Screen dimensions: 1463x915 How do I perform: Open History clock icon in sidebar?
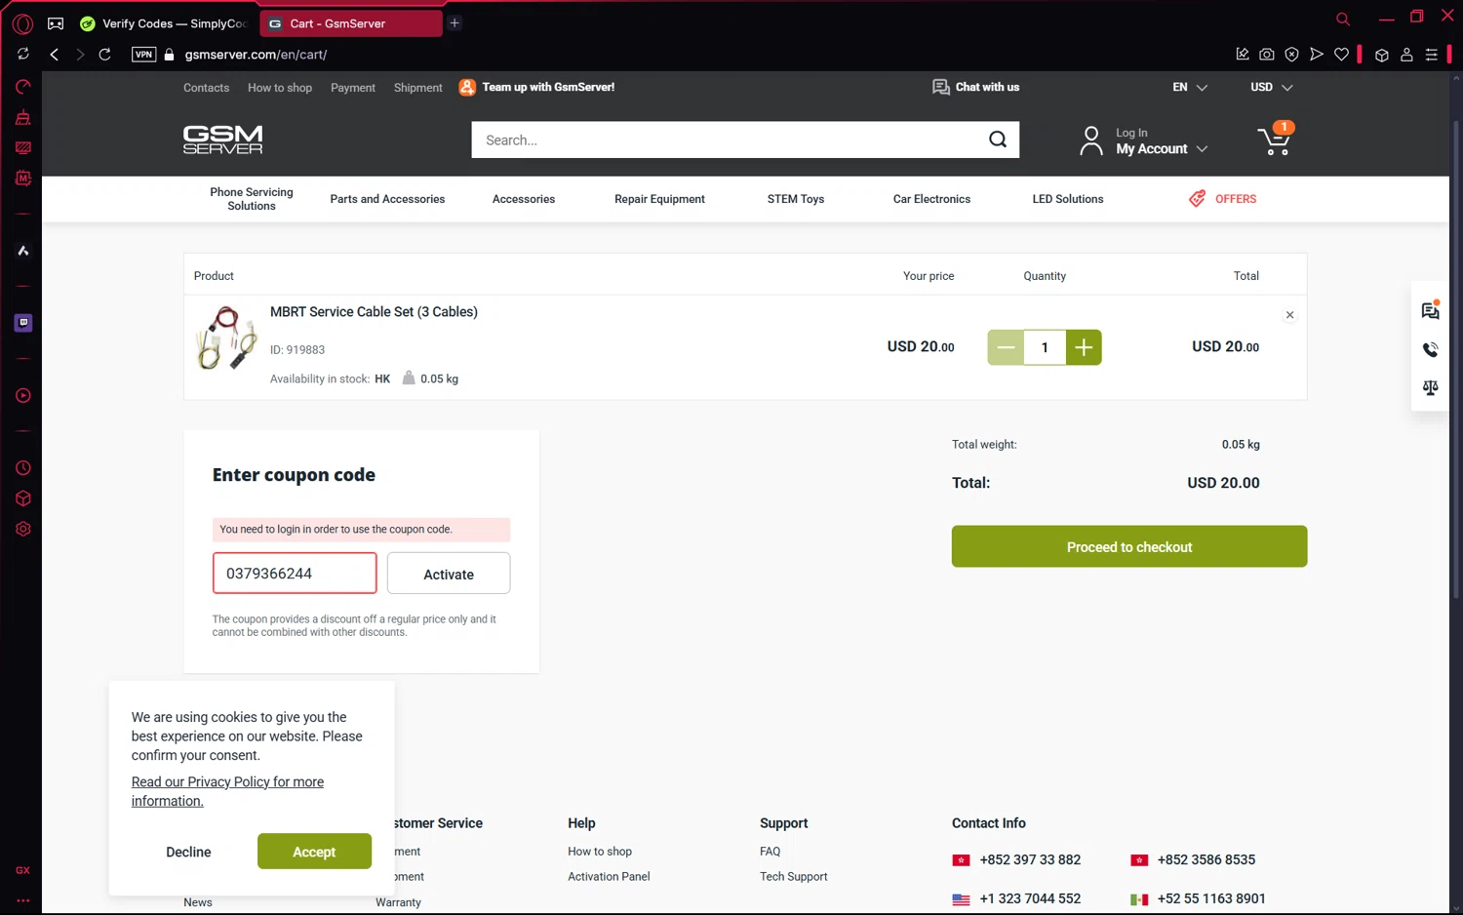(x=23, y=468)
